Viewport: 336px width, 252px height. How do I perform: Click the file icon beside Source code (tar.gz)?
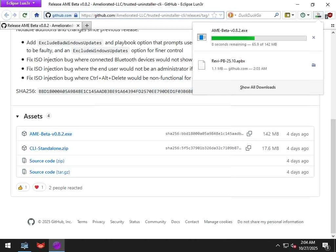click(x=24, y=172)
